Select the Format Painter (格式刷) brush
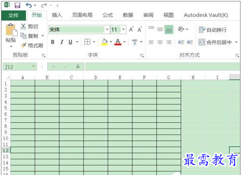The width and height of the screenshot is (242, 175). [23, 46]
